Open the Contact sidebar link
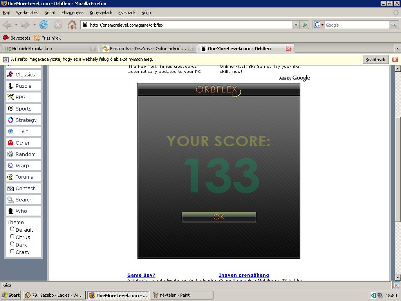This screenshot has width=401, height=301. pos(23,189)
